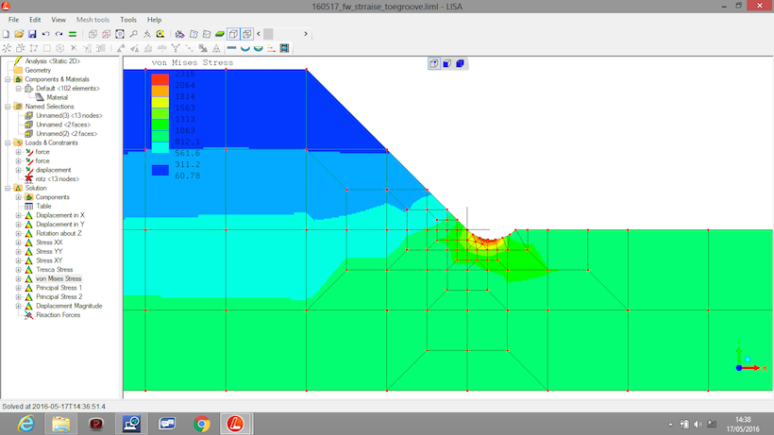The image size is (774, 435).
Task: Toggle select-nodes mode in viewport
Action: pyautogui.click(x=434, y=63)
